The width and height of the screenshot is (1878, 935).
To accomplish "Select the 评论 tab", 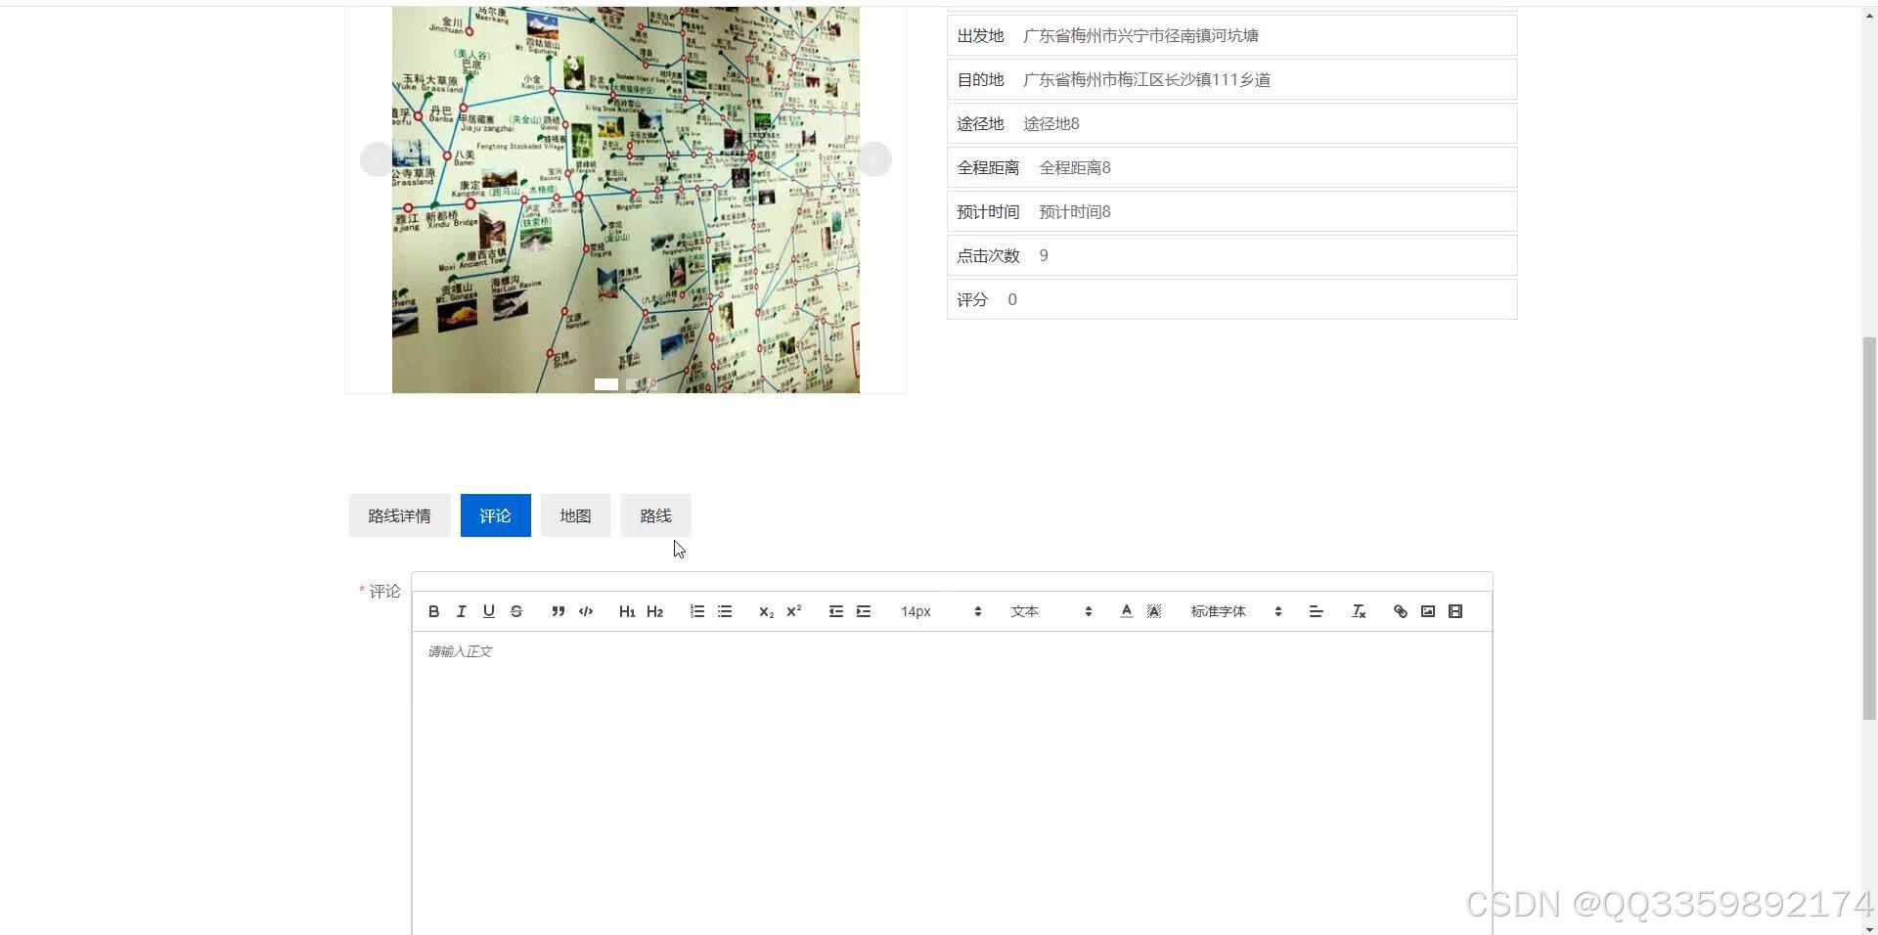I will click(495, 515).
